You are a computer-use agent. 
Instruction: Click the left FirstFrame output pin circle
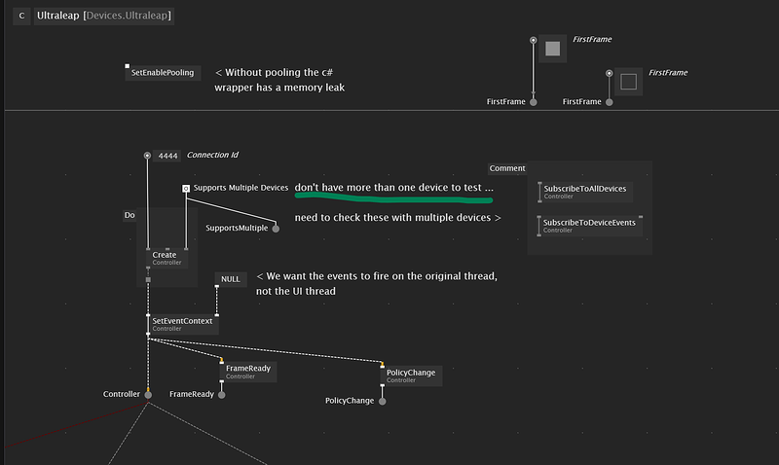[533, 102]
